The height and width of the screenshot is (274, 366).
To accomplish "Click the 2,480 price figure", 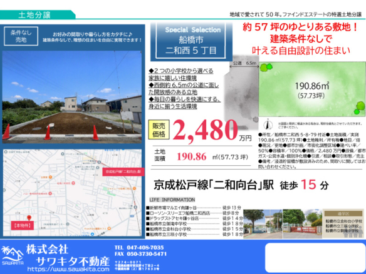I will pyautogui.click(x=206, y=130).
